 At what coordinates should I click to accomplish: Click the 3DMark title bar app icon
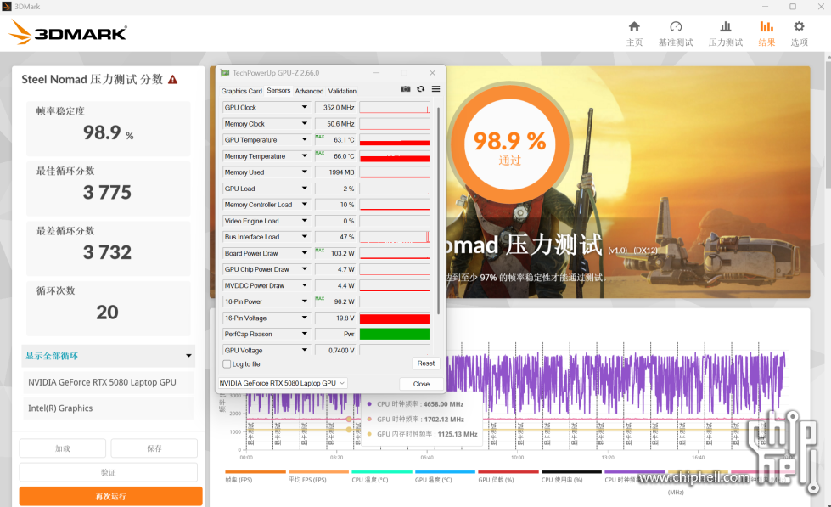pos(6,6)
